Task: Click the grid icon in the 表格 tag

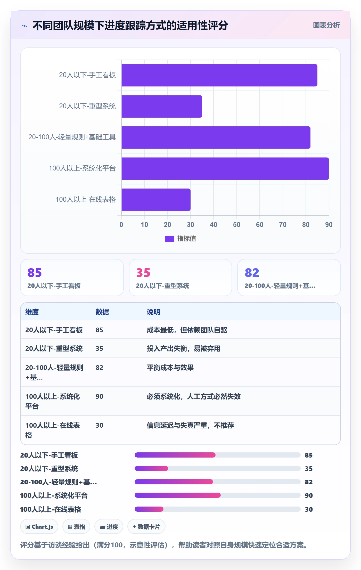Action: [x=70, y=527]
